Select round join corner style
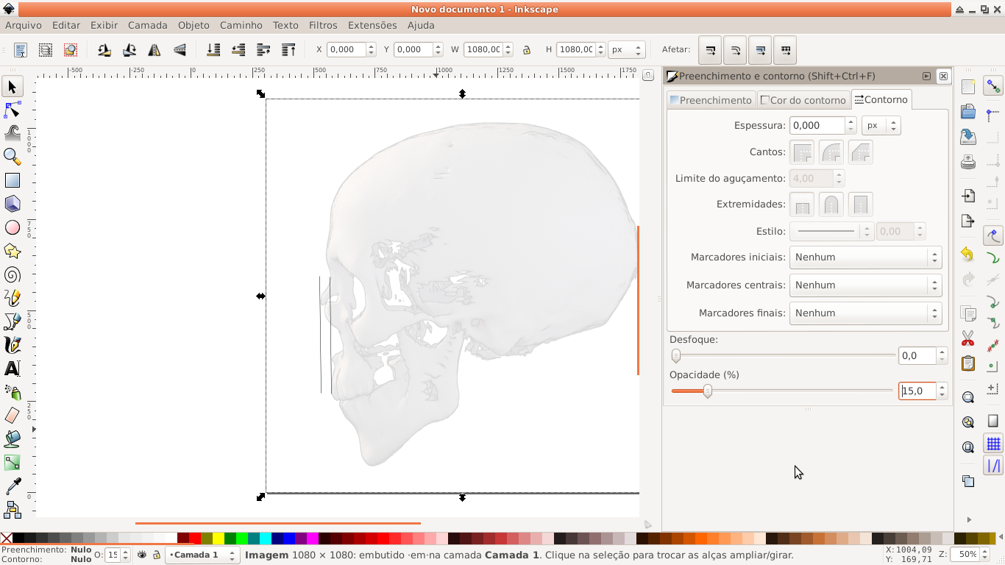 pyautogui.click(x=831, y=152)
